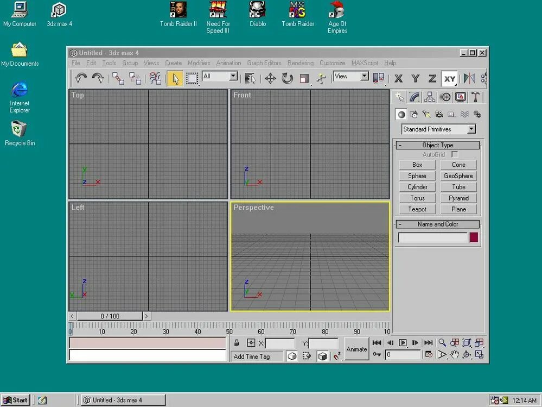542x407 pixels.
Task: Toggle the 3D snap magnet
Action: tap(337, 356)
